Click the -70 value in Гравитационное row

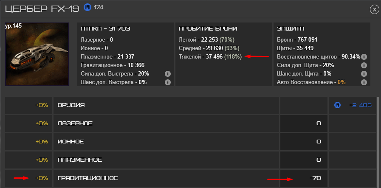pos(316,178)
